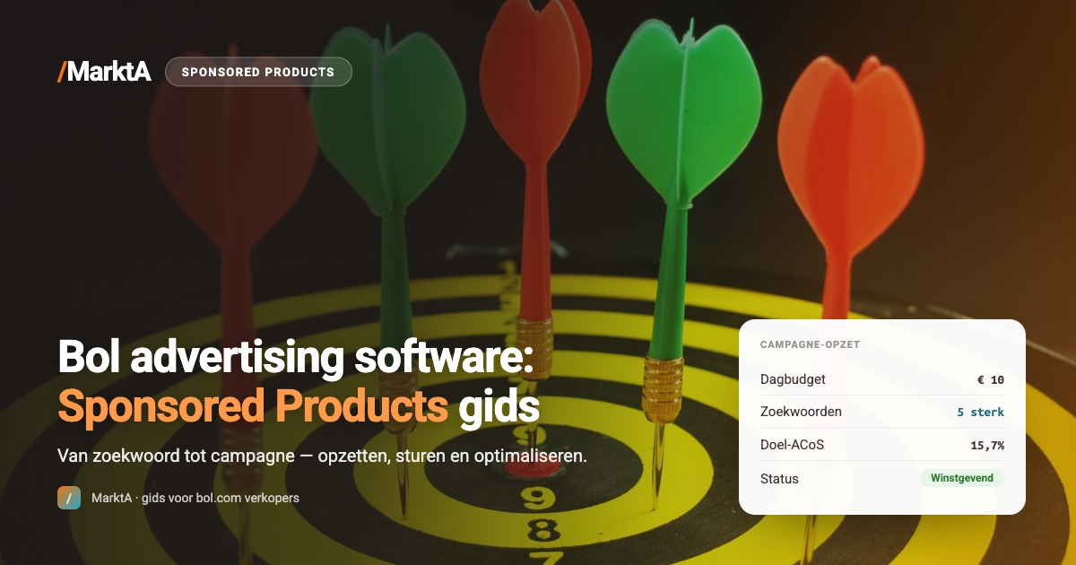1076x565 pixels.
Task: Click the /MarktA logo
Action: click(104, 72)
